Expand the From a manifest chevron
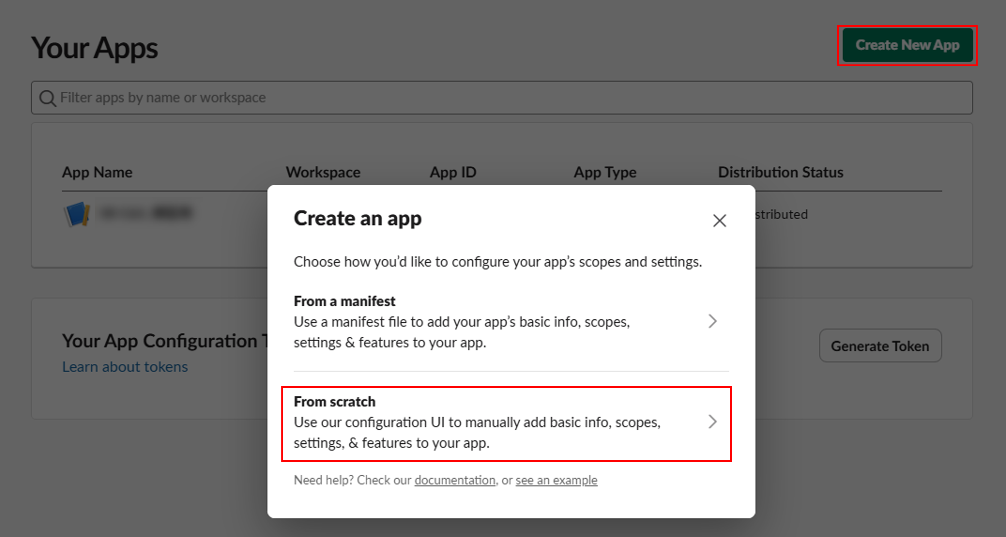The image size is (1006, 537). pyautogui.click(x=713, y=321)
